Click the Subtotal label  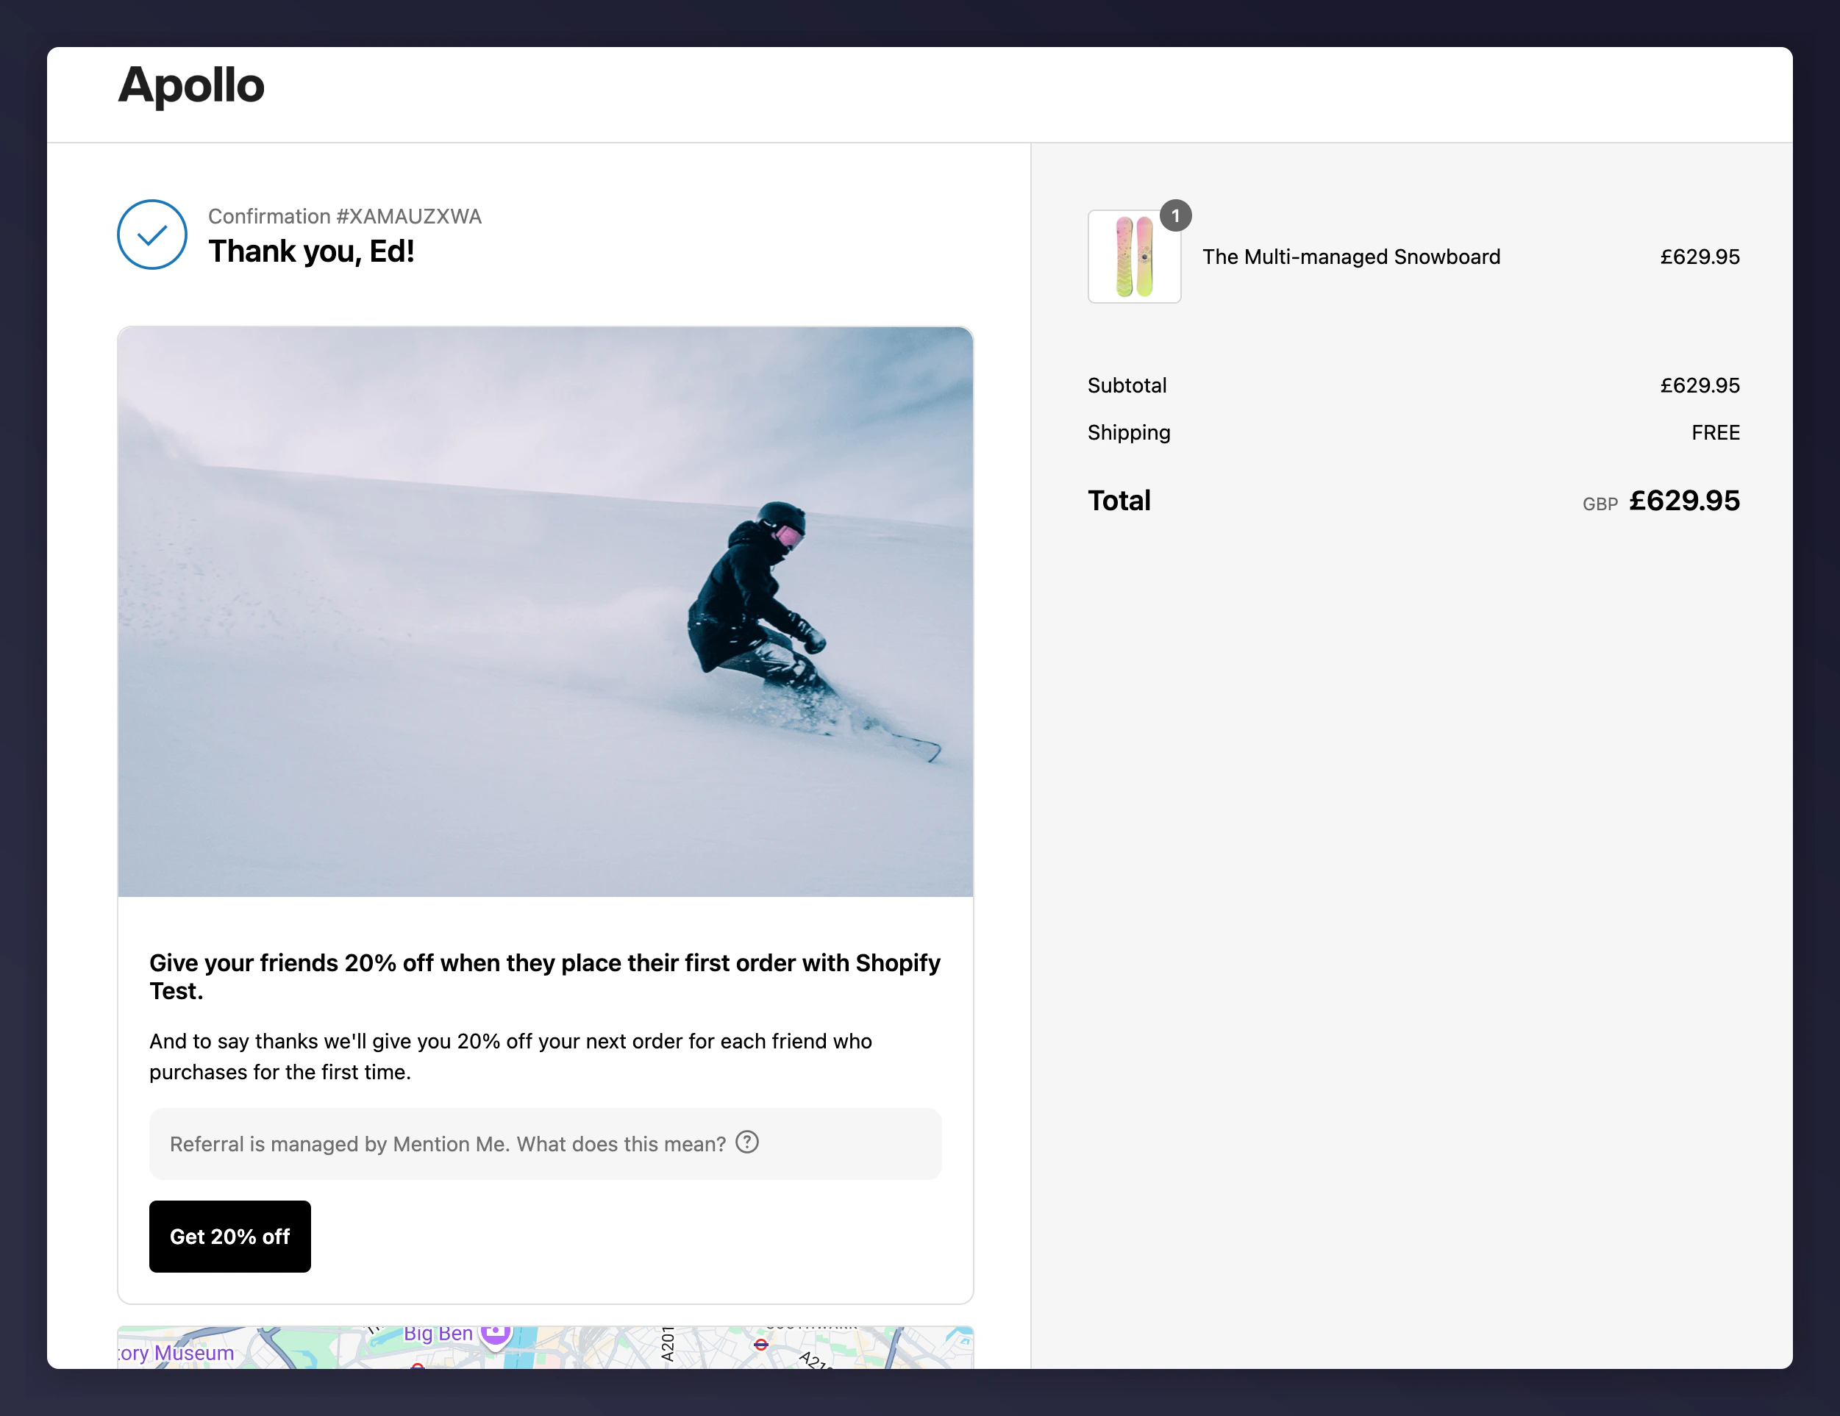coord(1127,385)
